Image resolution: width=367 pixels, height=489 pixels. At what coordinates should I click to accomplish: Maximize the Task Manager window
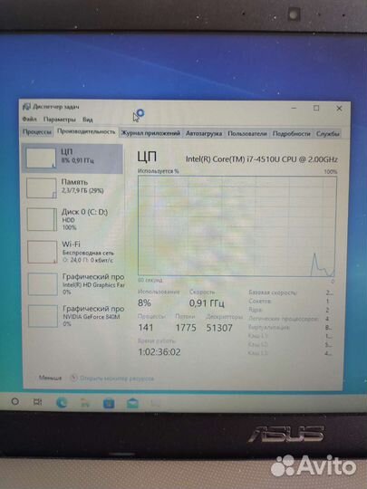click(x=316, y=108)
